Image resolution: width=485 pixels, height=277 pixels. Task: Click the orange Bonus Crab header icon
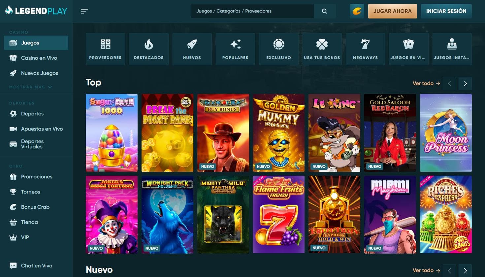[x=357, y=11]
